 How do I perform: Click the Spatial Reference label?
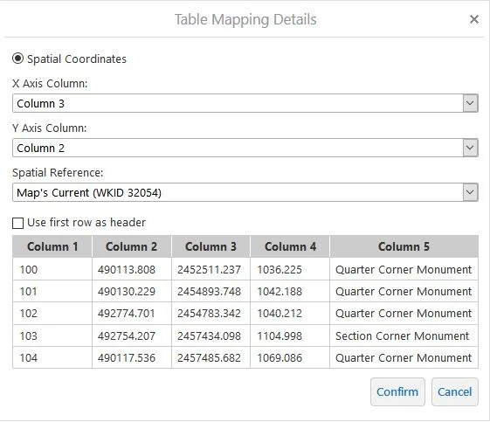coord(58,173)
